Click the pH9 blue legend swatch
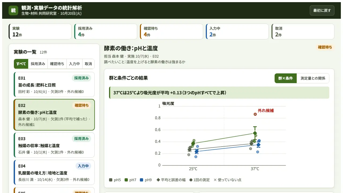Screen dimensions: 343x193 tap(141, 180)
